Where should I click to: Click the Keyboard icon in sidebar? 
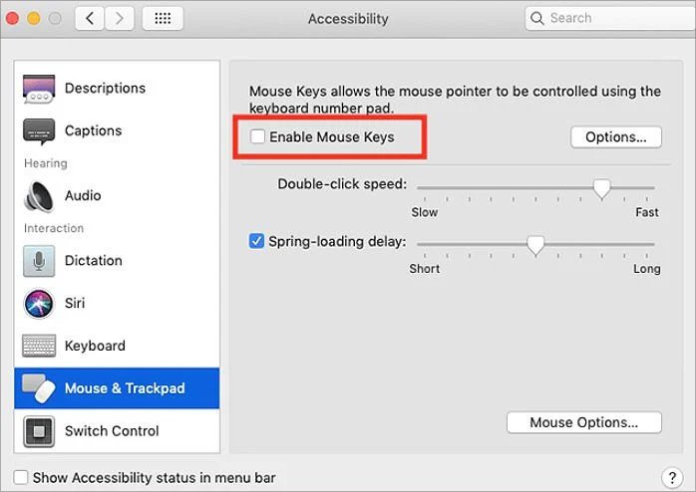pos(39,346)
